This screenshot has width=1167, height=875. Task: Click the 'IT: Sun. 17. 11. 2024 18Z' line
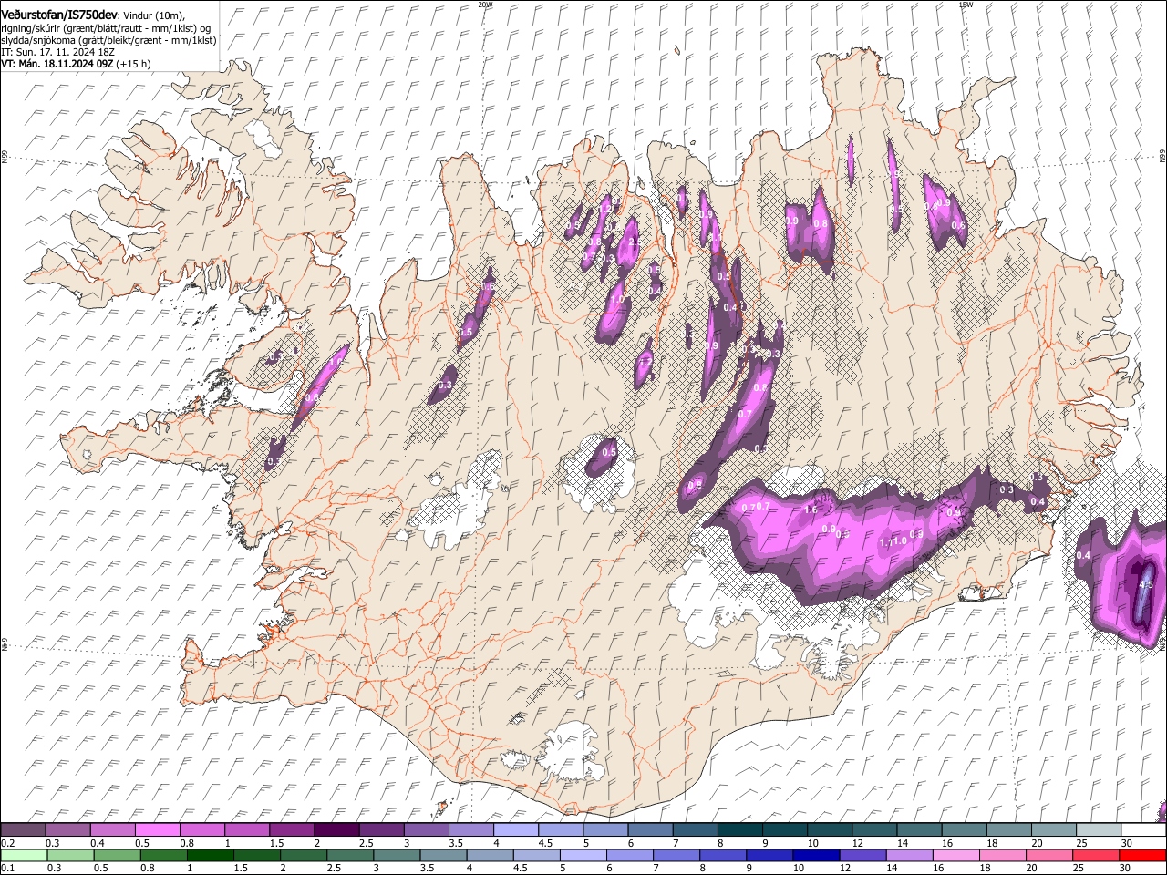57,53
